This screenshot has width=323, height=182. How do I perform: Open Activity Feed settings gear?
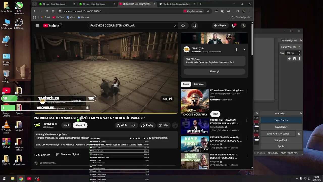147,138
